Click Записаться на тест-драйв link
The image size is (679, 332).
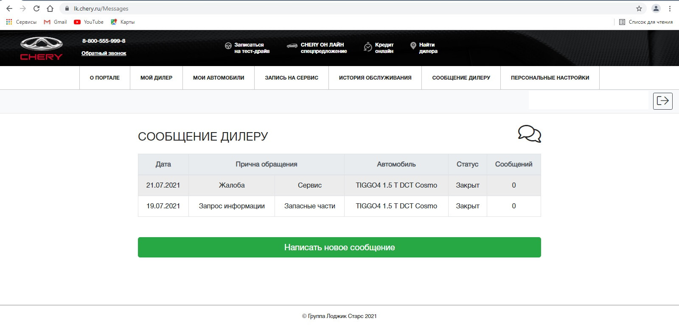252,48
